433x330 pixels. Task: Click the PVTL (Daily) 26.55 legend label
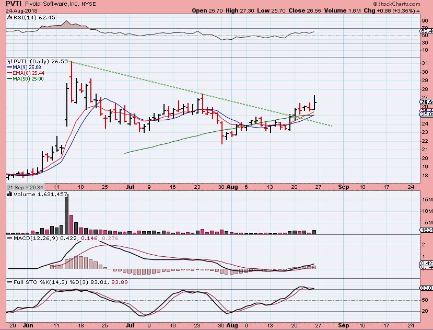[x=41, y=61]
